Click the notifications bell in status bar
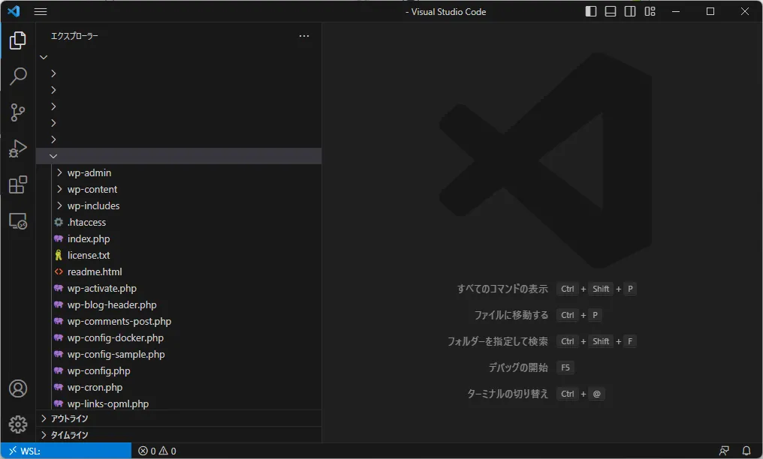Image resolution: width=763 pixels, height=459 pixels. click(746, 451)
